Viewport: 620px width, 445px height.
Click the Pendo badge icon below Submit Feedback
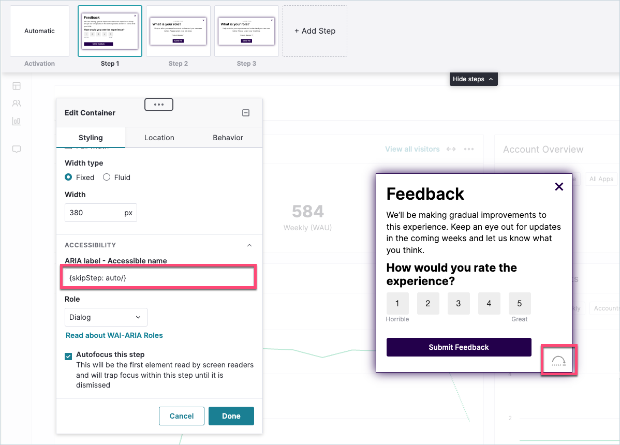tap(559, 361)
